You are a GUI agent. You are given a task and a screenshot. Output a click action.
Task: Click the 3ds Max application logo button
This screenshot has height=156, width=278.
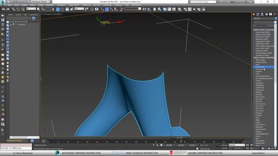(3, 3)
